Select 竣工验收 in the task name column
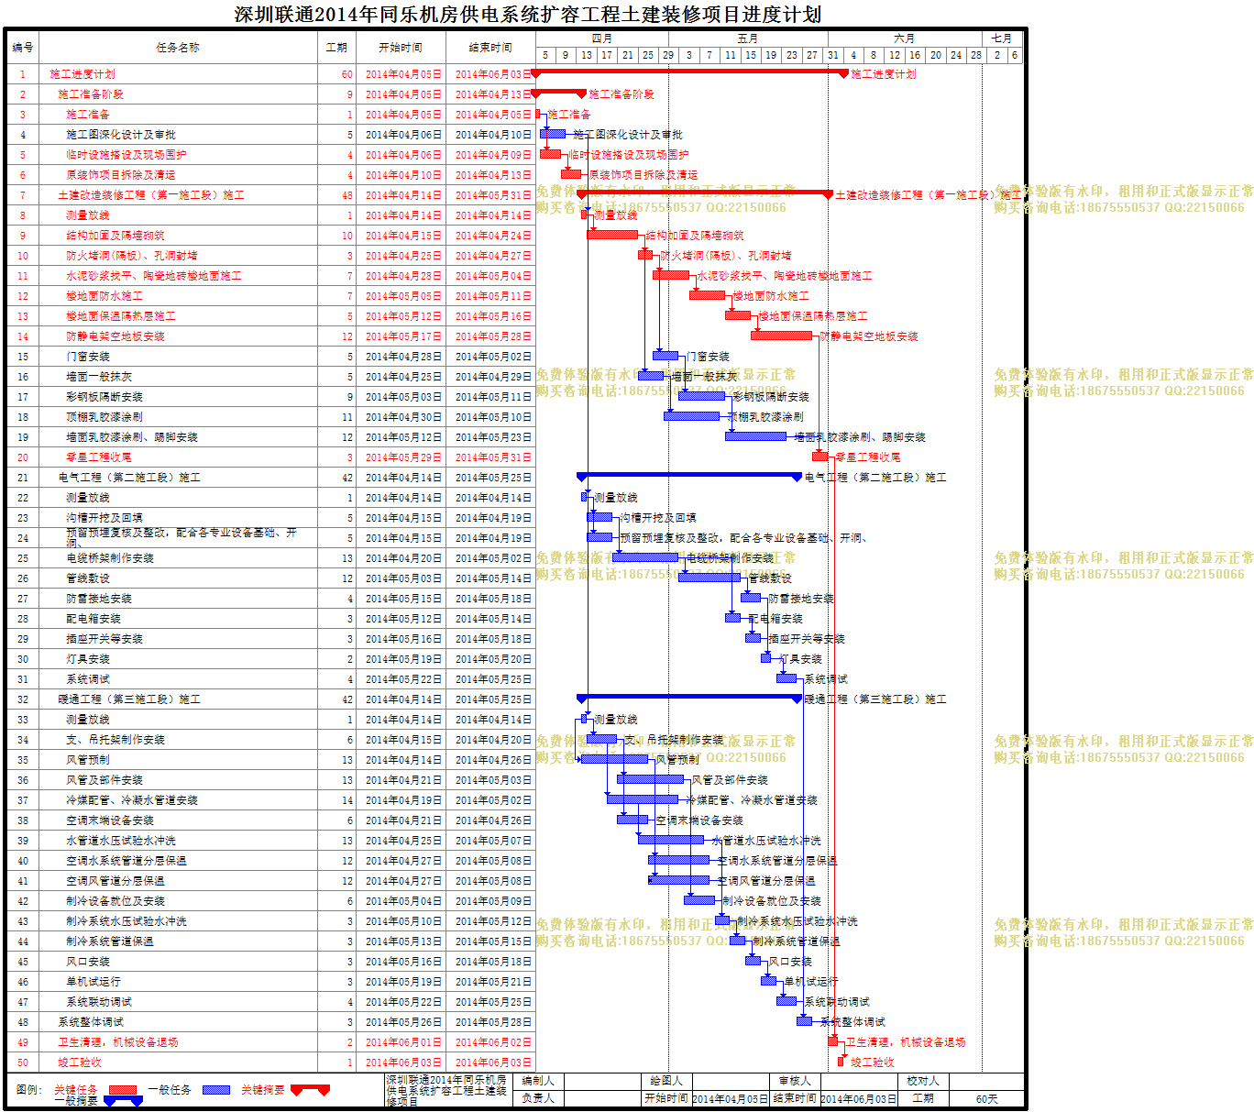This screenshot has width=1254, height=1112. click(80, 1062)
